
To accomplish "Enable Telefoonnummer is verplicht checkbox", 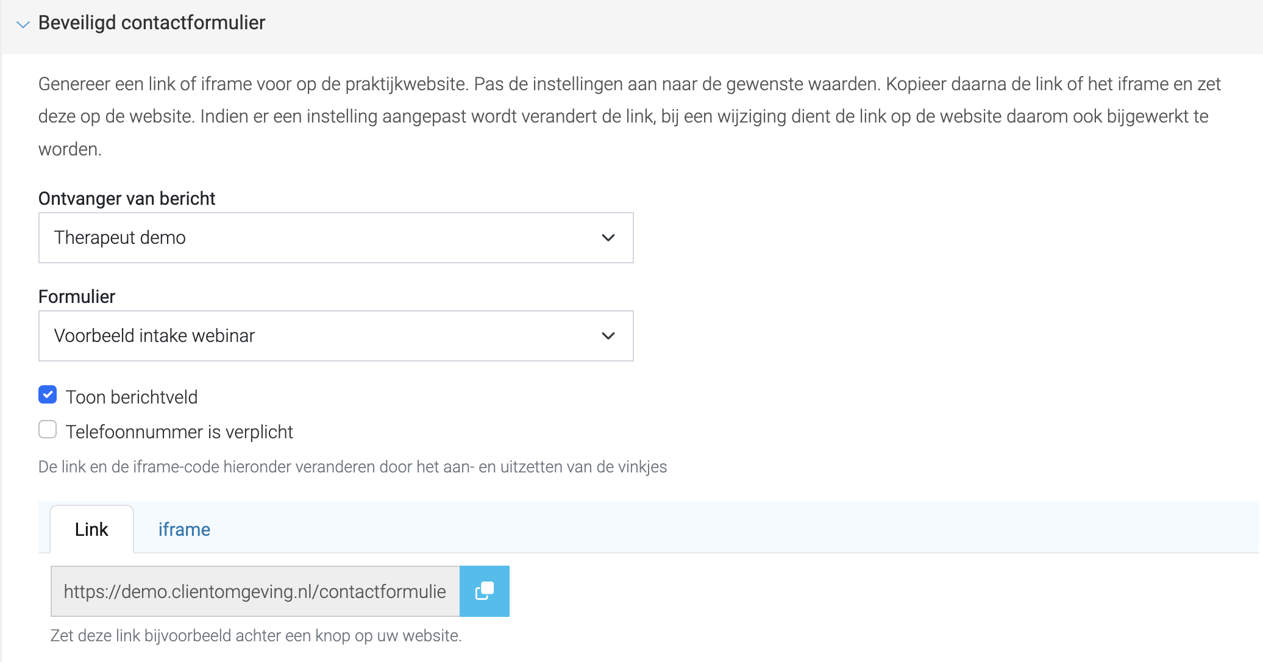I will (48, 429).
